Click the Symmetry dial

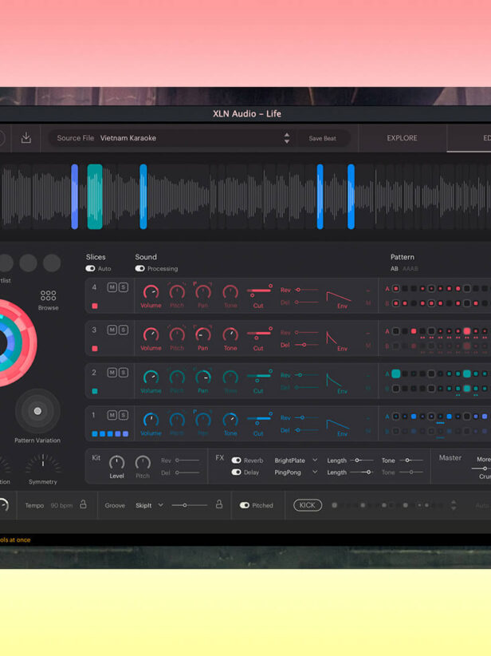click(x=42, y=464)
